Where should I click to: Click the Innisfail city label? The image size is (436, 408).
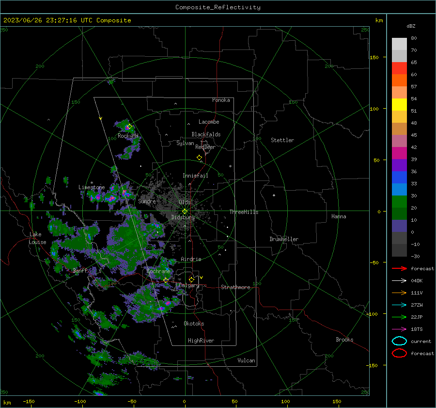pyautogui.click(x=195, y=176)
